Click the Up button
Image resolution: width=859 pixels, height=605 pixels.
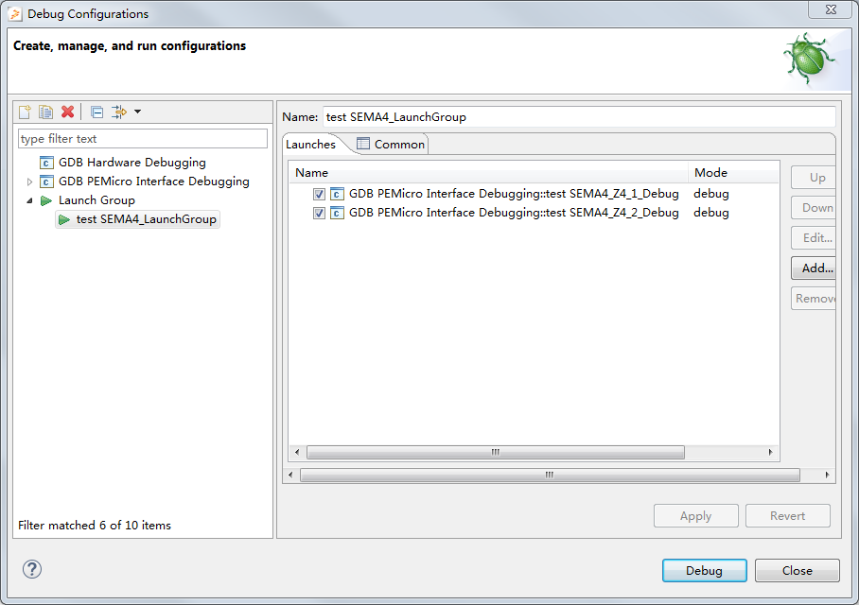tap(814, 178)
